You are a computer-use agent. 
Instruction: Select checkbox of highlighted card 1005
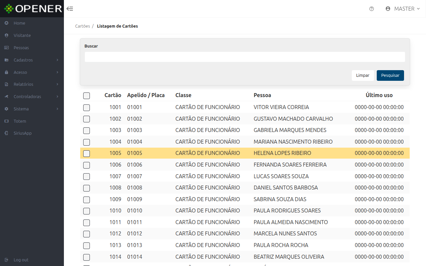pos(87,153)
